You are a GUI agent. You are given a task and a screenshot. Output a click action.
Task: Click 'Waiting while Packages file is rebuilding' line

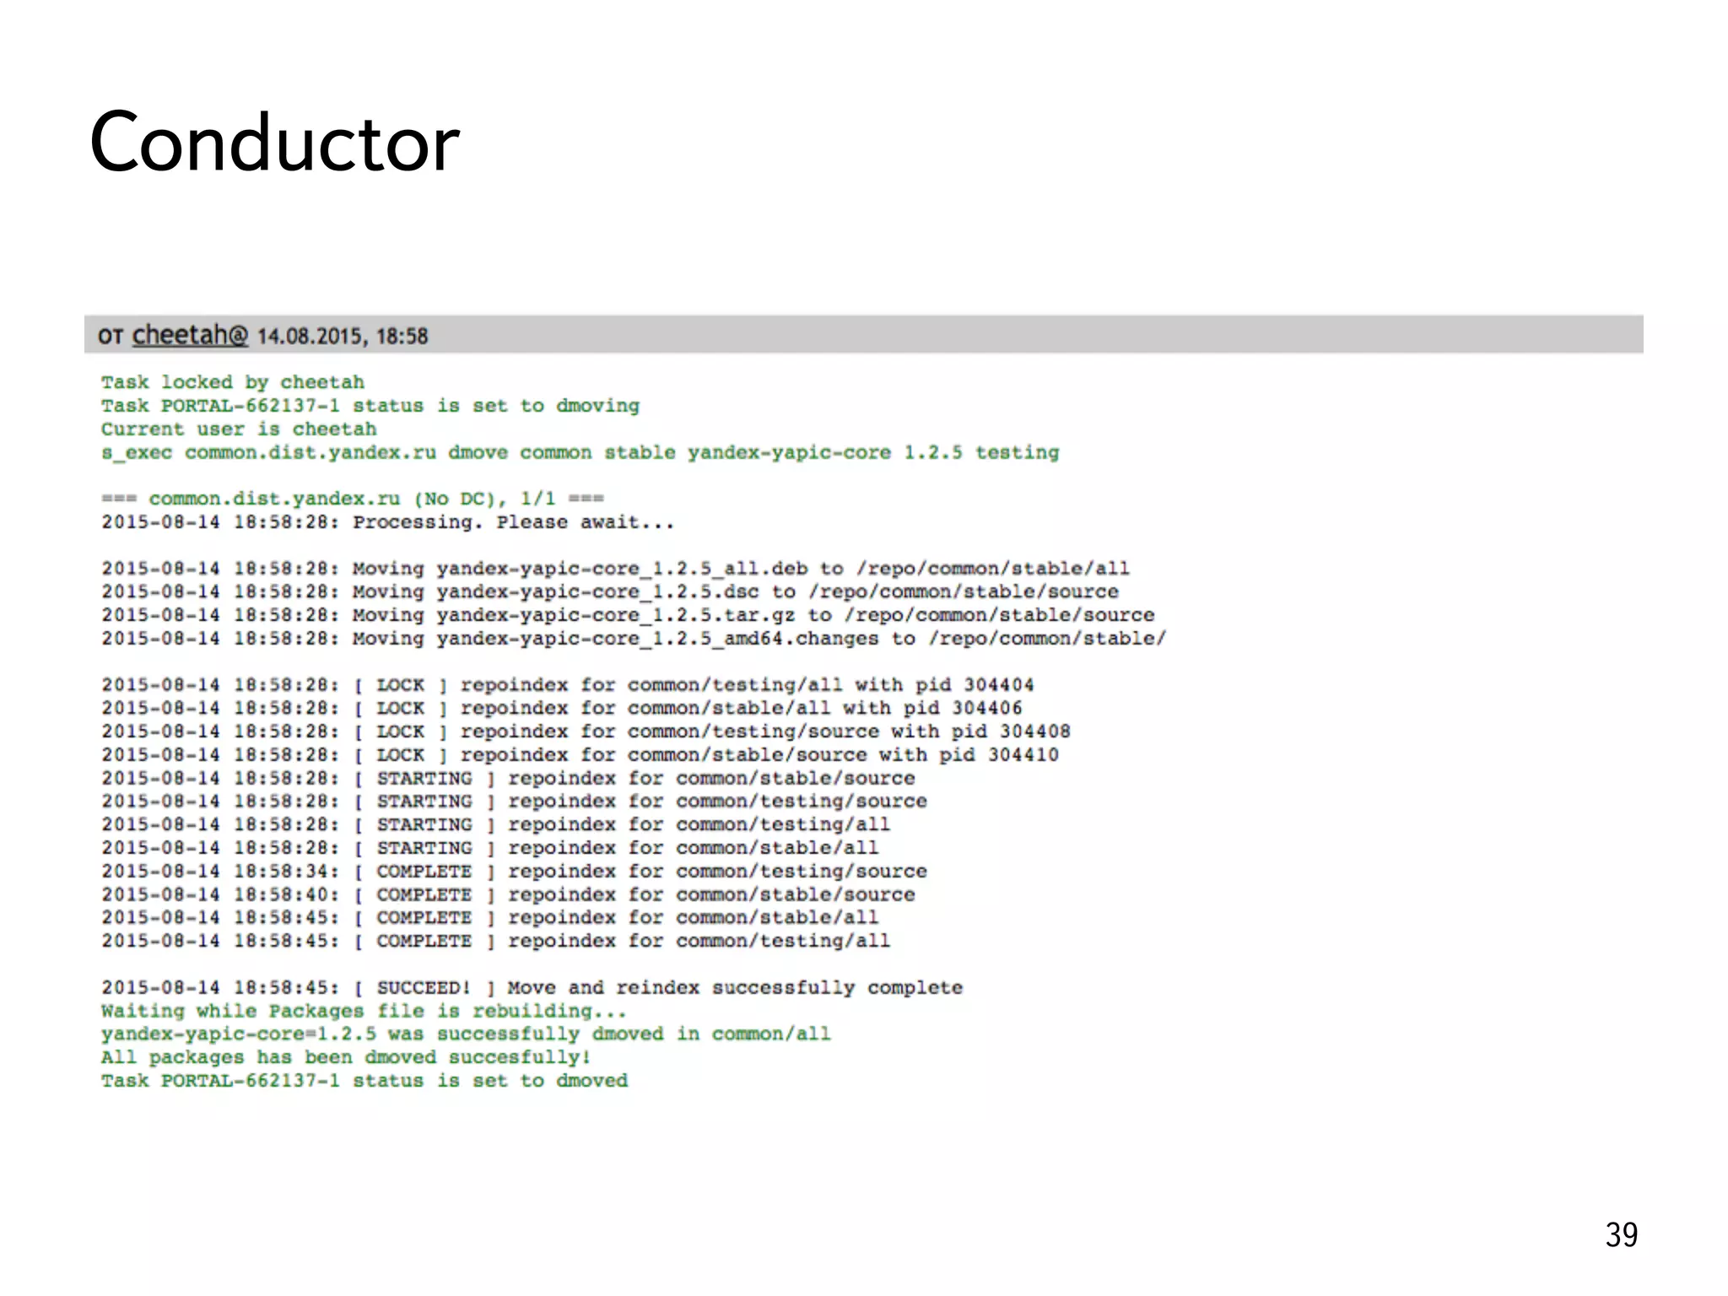pos(364,1011)
